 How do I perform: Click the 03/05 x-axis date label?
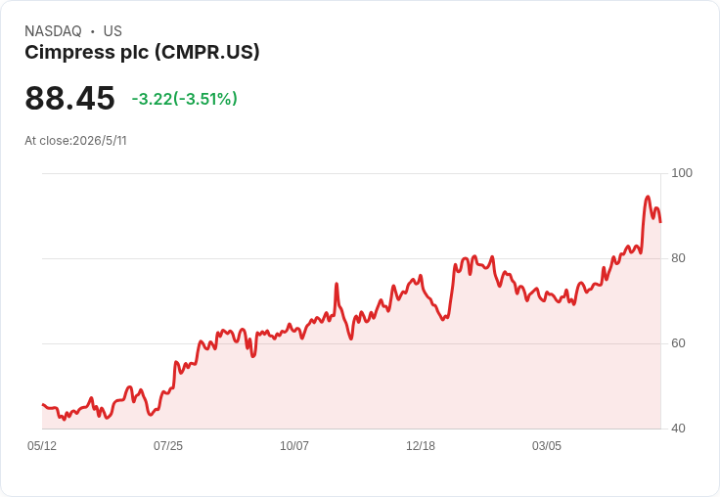pos(547,445)
